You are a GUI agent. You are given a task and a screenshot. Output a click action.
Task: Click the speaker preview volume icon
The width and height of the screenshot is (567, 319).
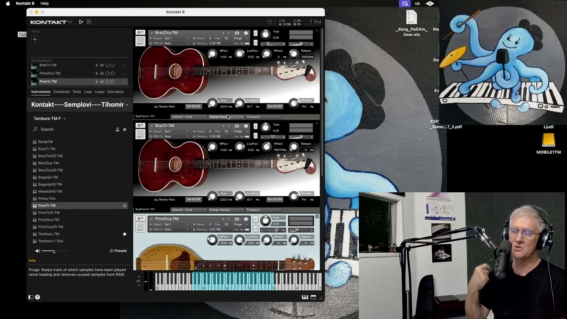point(38,251)
